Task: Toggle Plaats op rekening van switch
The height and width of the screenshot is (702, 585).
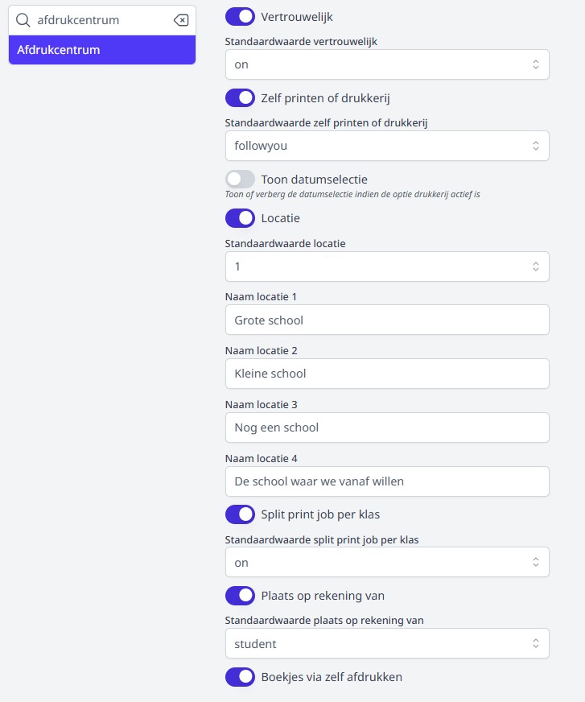Action: point(240,596)
